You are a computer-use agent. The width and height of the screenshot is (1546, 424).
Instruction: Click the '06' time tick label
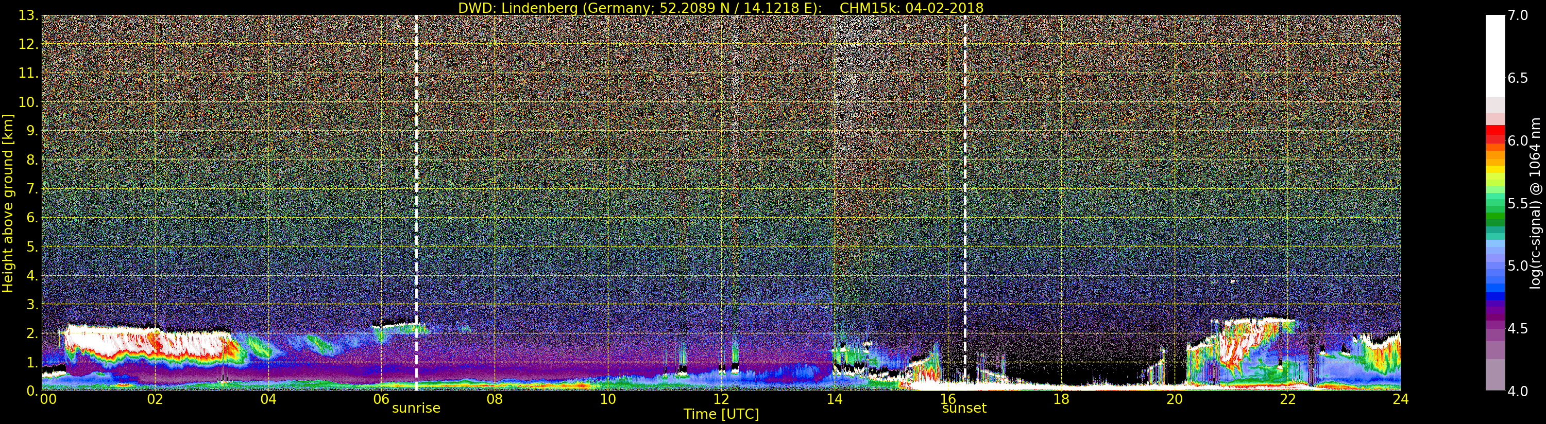click(382, 399)
